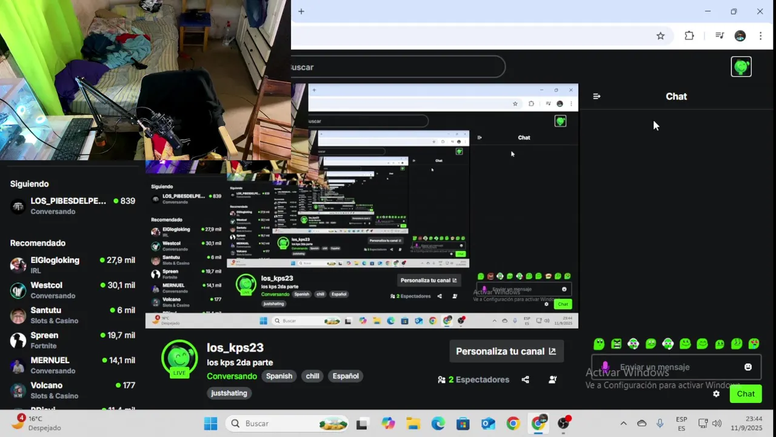Switch to OBS Studio on taskbar
776x437 pixels.
click(x=564, y=424)
